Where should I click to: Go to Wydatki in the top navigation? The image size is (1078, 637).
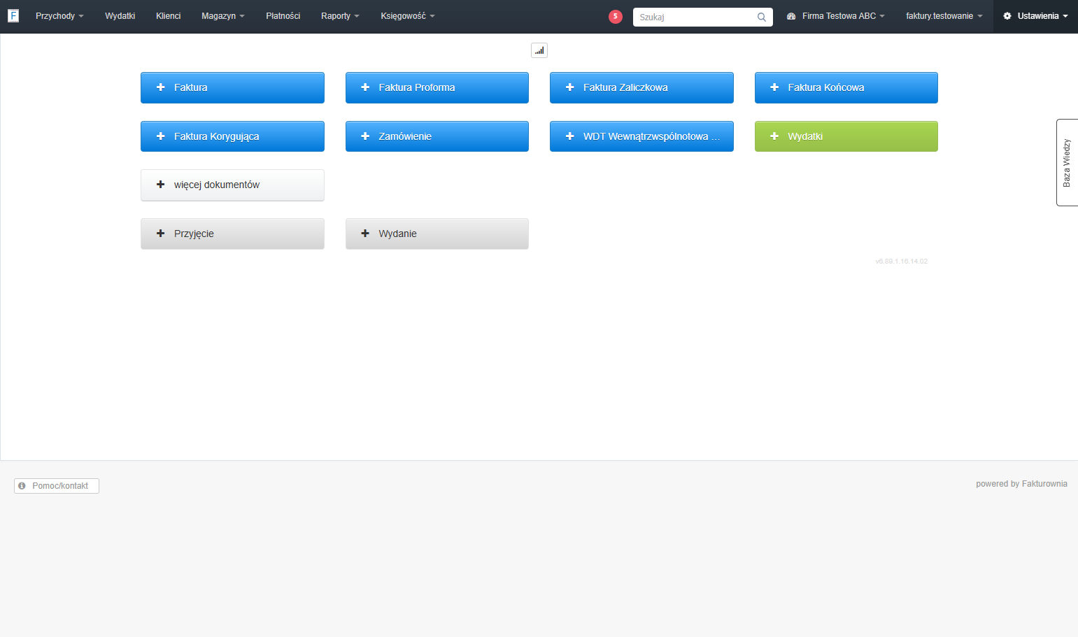pyautogui.click(x=120, y=16)
